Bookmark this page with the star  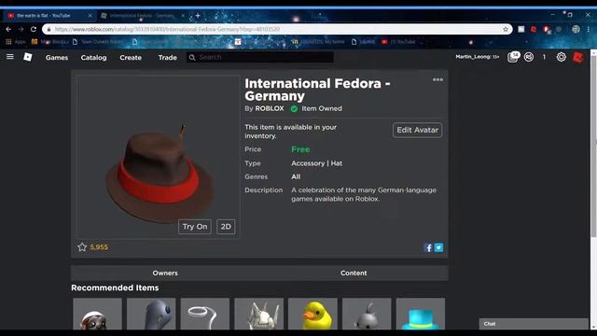[506, 29]
